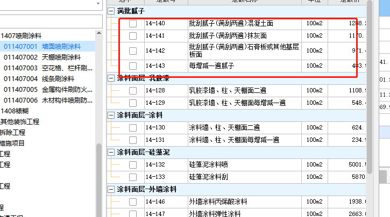The image size is (390, 217).
Task: Select tree item 拆除工程
Action: pos(13,132)
